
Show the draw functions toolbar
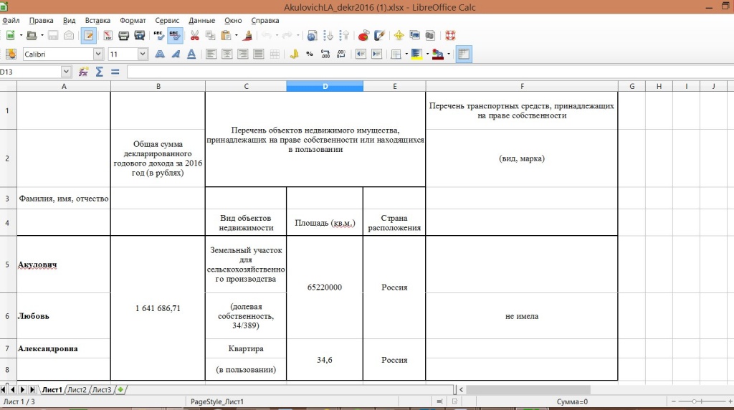pos(379,36)
